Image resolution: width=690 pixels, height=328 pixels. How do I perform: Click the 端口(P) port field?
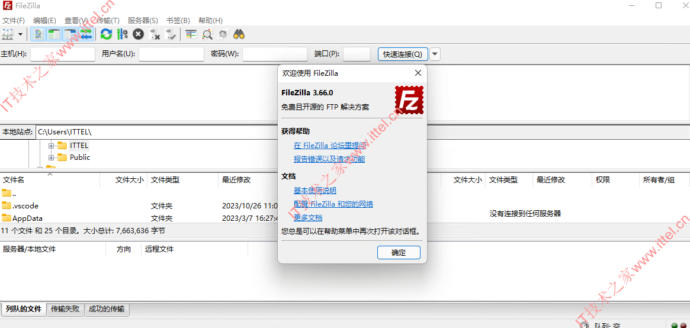tap(357, 54)
